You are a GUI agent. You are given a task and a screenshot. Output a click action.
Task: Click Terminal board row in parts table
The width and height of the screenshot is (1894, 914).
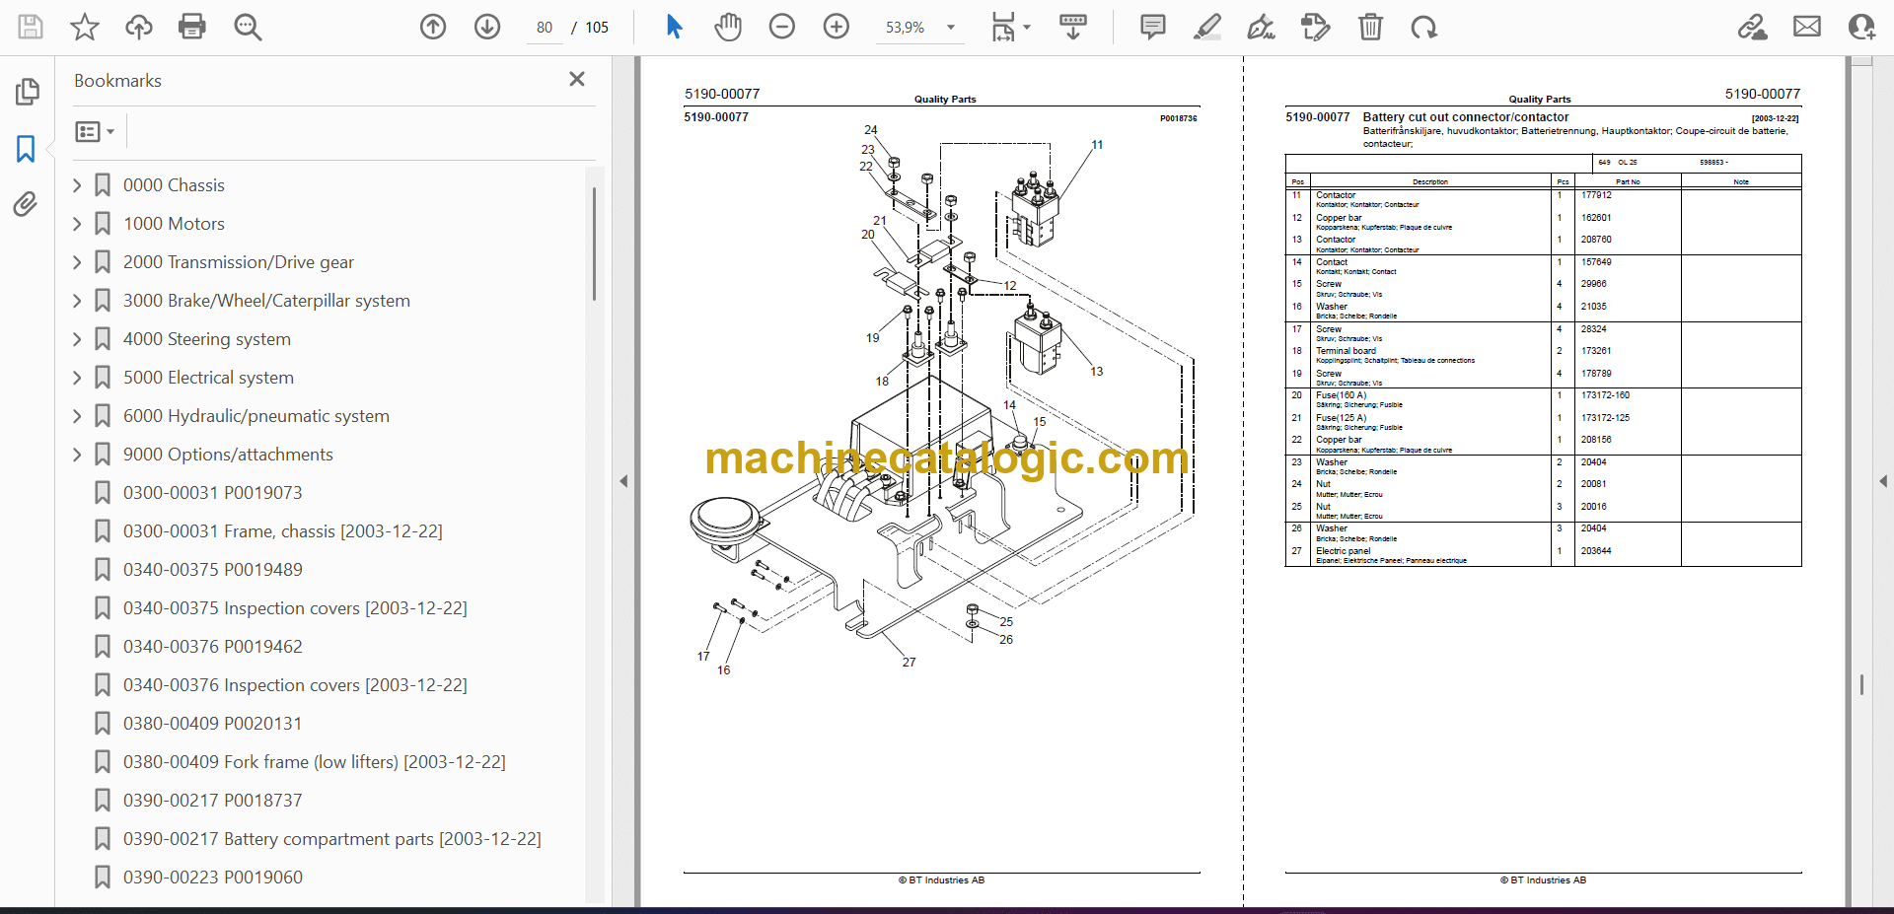tap(1346, 351)
